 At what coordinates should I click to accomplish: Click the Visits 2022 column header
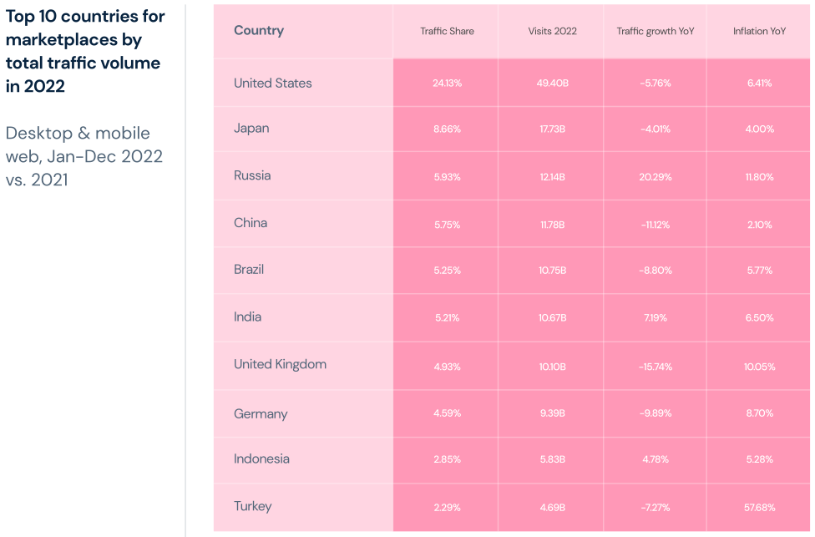(x=552, y=32)
